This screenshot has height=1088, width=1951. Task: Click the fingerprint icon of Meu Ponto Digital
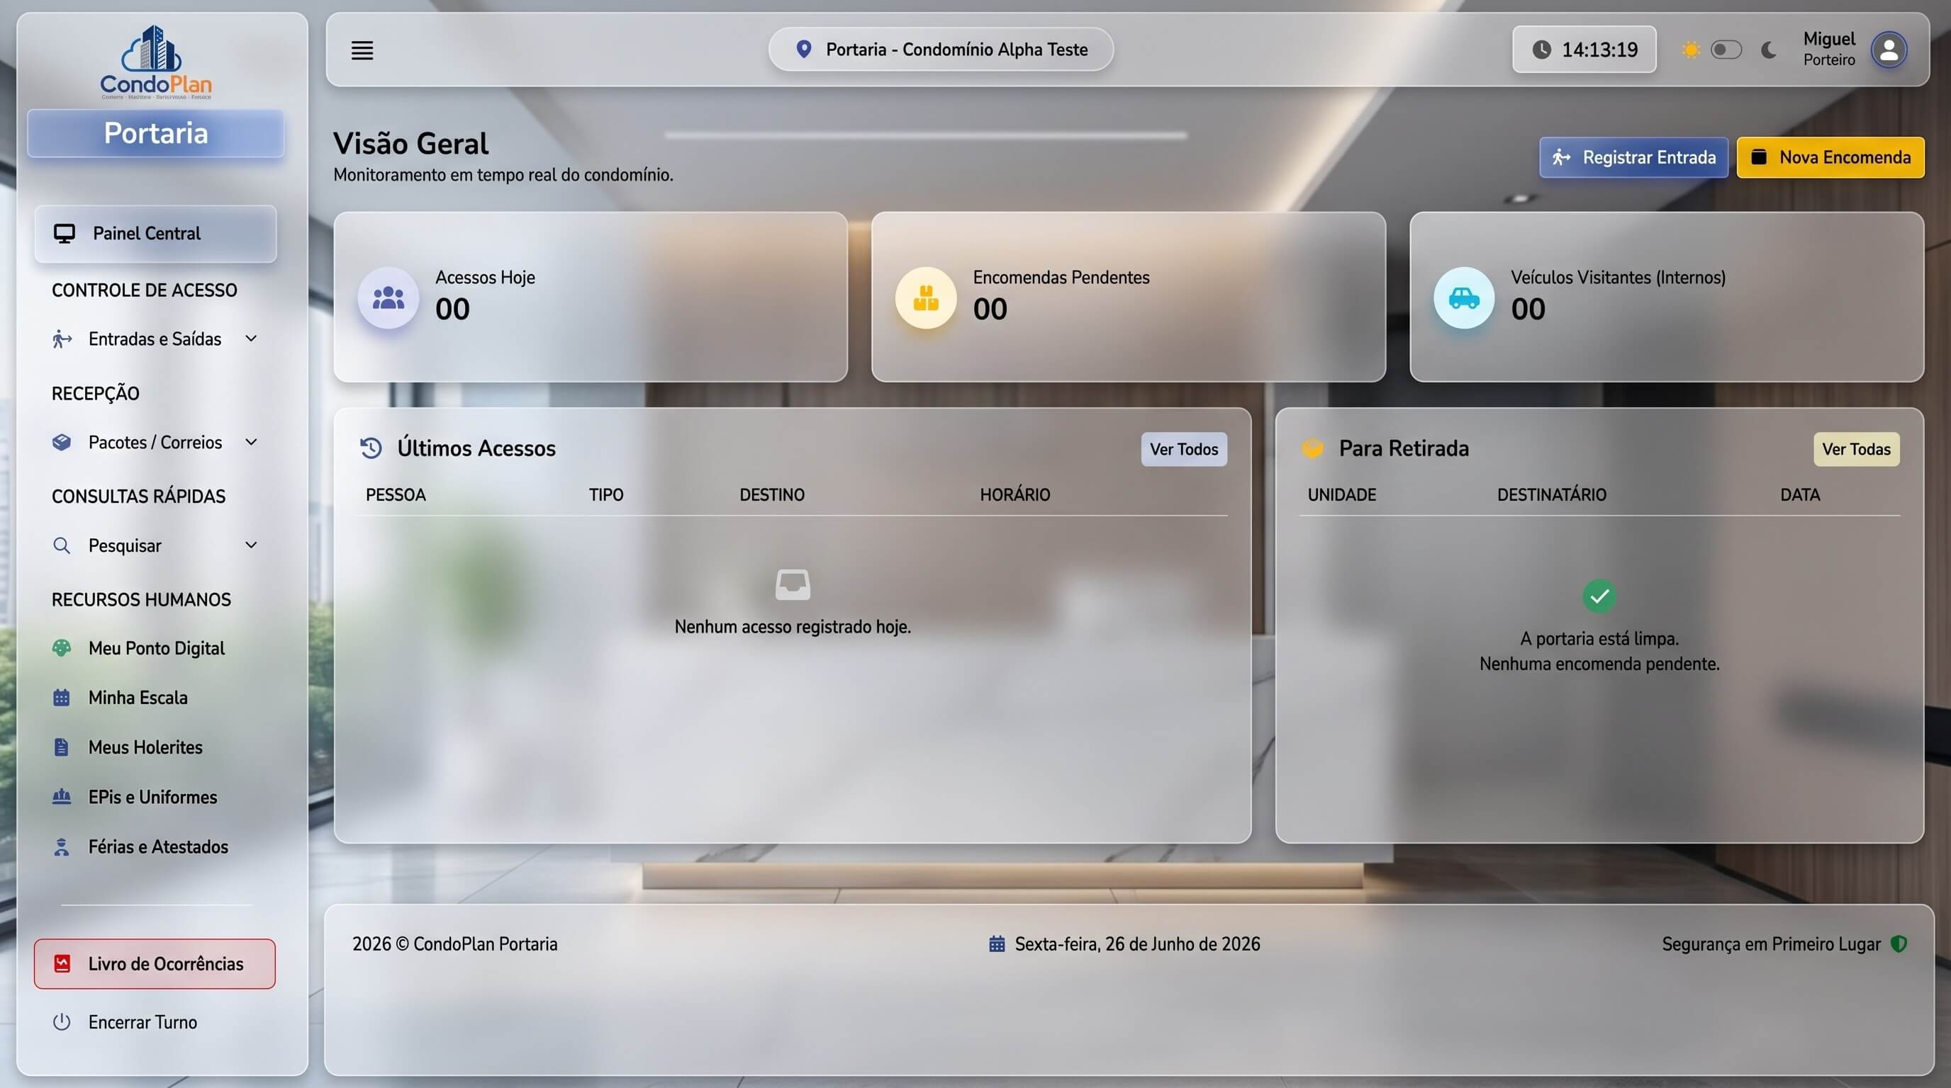[x=62, y=647]
